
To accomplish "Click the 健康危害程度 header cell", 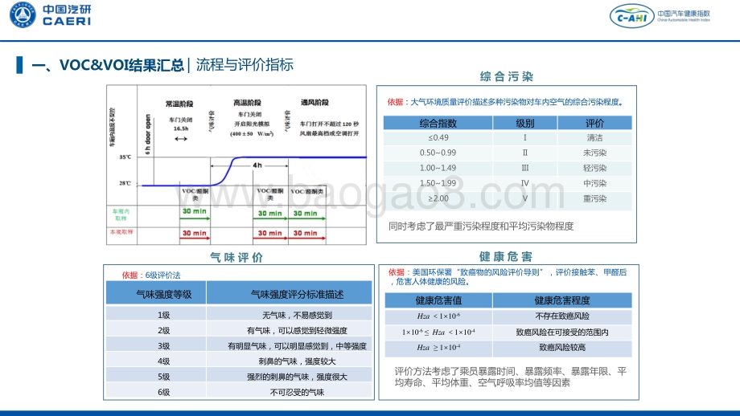I will pyautogui.click(x=562, y=300).
